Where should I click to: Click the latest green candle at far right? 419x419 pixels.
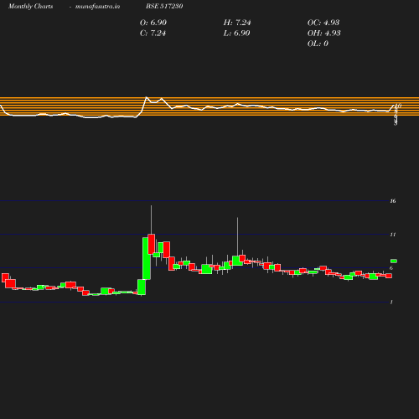click(x=394, y=261)
